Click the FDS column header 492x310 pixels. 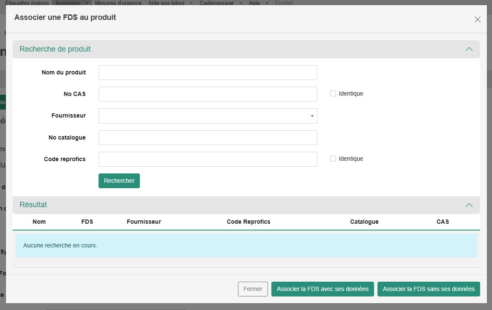87,222
